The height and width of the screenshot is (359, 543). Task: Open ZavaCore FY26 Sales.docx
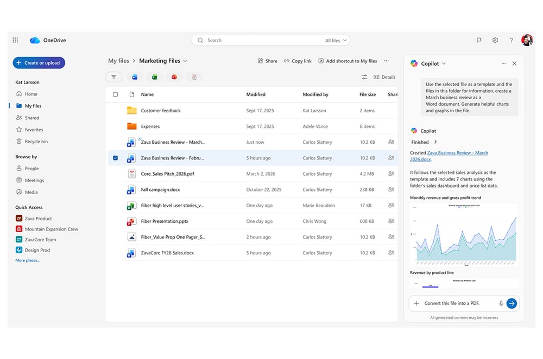point(167,253)
